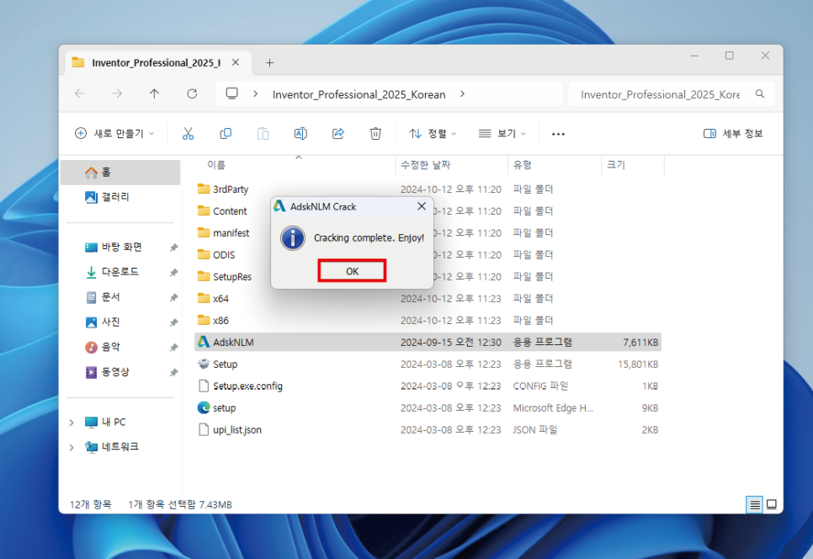Click the Copy icon in toolbar
The image size is (813, 559).
pyautogui.click(x=226, y=134)
